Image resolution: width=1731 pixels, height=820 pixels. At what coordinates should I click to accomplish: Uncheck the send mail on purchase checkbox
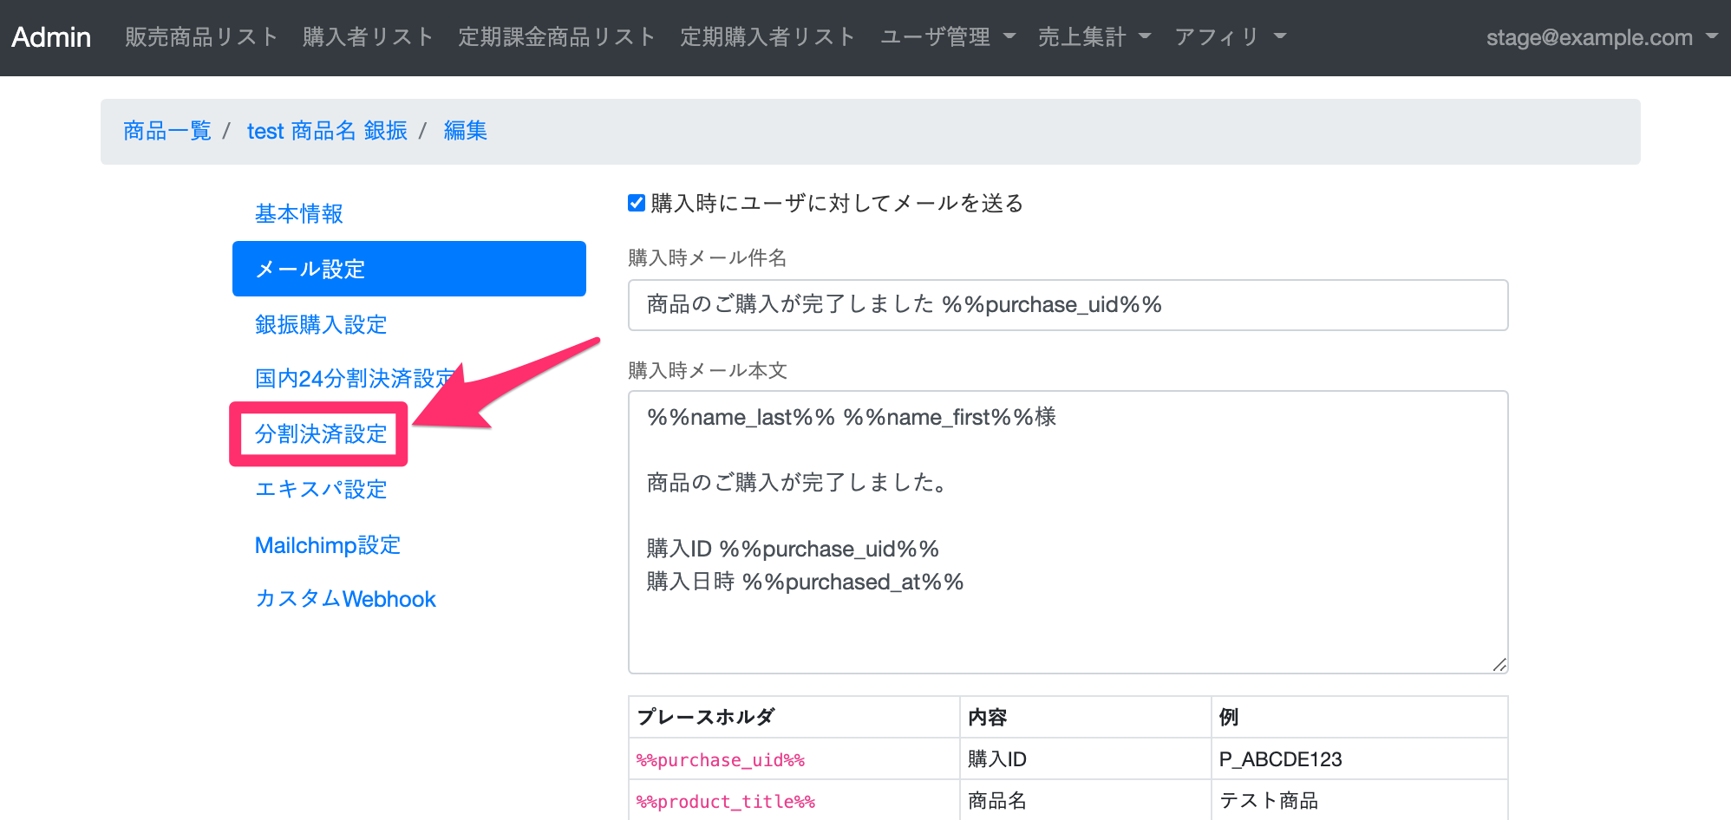[637, 203]
